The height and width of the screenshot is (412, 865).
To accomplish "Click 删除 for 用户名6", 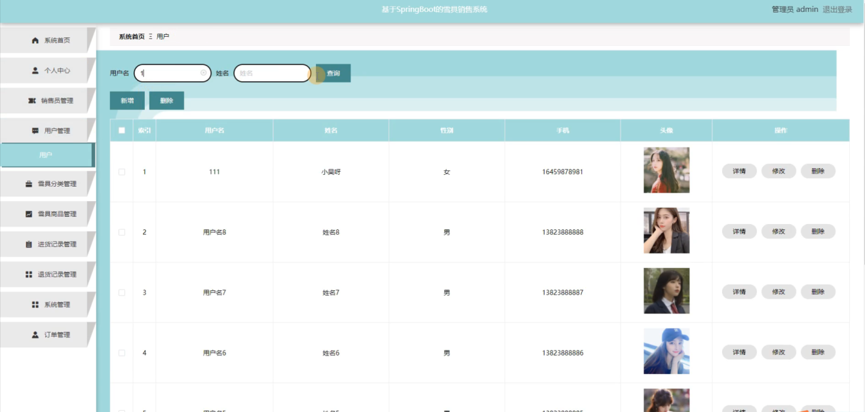I will [x=818, y=352].
